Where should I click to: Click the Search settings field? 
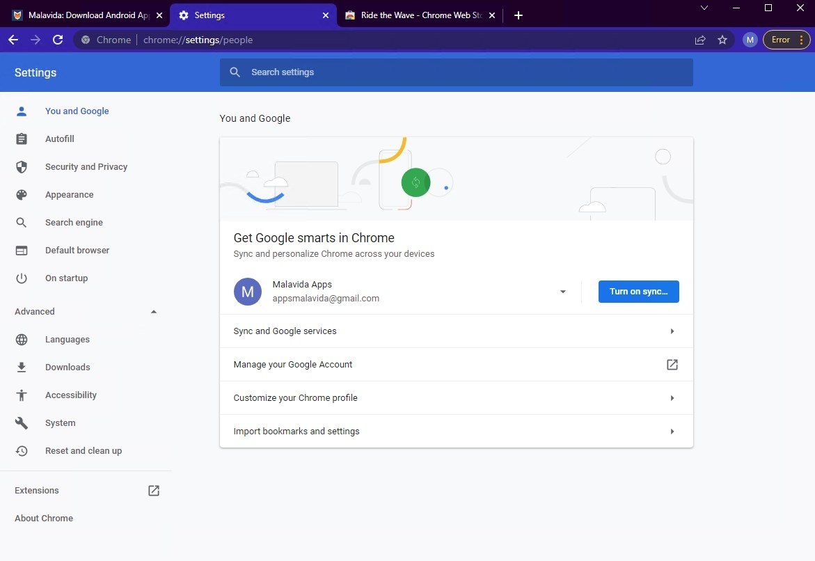[x=457, y=72]
